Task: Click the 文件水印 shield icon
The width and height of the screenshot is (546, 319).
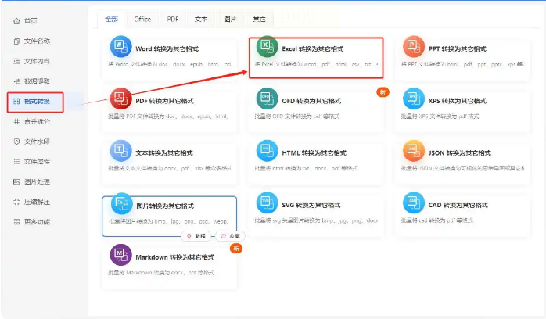Action: click(x=16, y=142)
